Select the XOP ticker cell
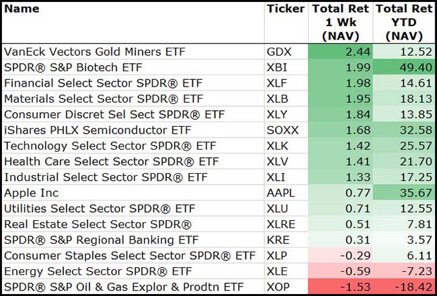The image size is (437, 296). coord(279,287)
